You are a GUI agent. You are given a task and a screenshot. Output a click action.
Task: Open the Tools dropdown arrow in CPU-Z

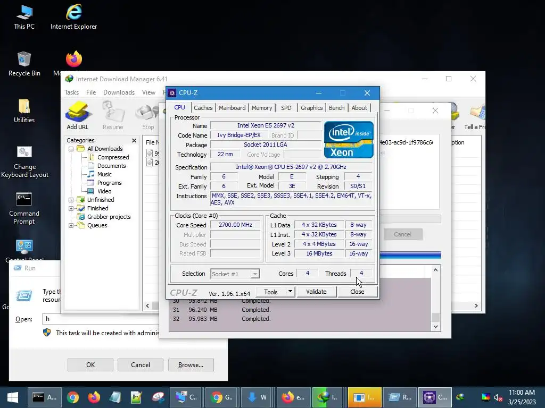pos(290,292)
